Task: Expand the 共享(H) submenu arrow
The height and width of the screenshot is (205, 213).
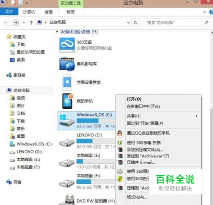Action: [x=196, y=116]
